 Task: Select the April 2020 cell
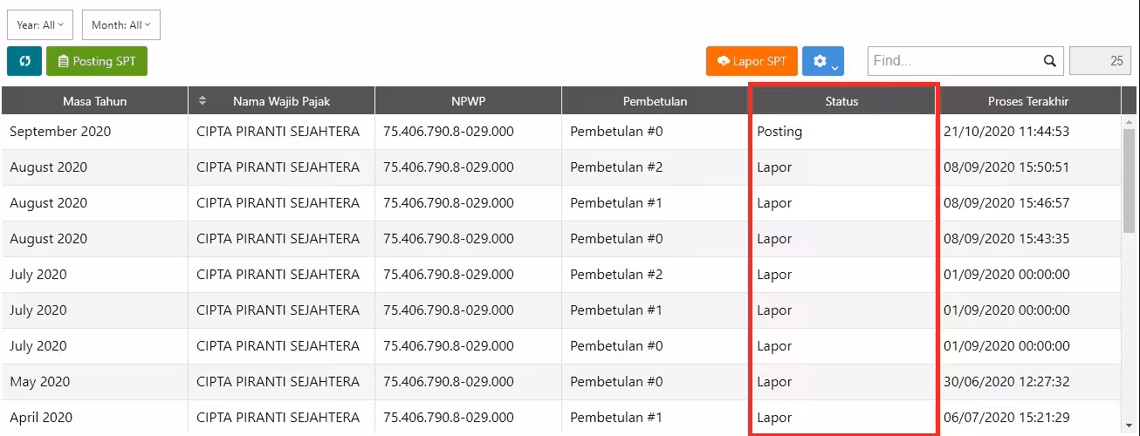click(x=94, y=418)
